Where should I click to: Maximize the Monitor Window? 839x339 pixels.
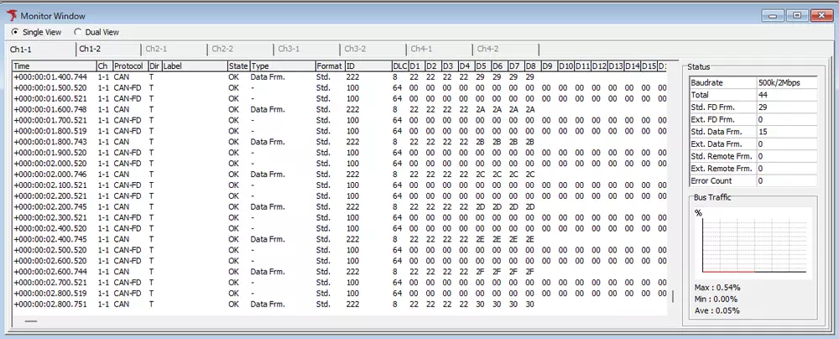click(x=796, y=14)
